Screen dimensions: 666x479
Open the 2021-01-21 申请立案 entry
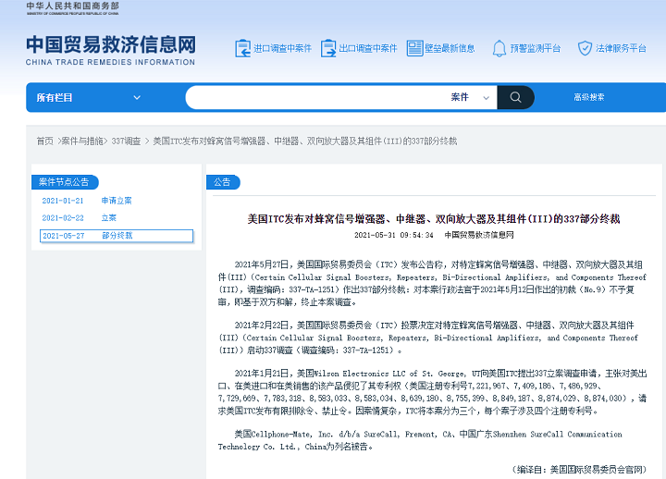(x=87, y=201)
